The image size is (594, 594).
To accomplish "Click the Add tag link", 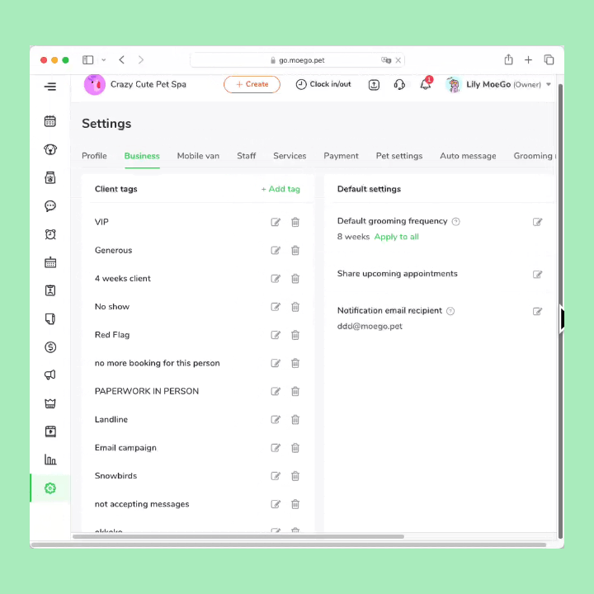I will (280, 189).
